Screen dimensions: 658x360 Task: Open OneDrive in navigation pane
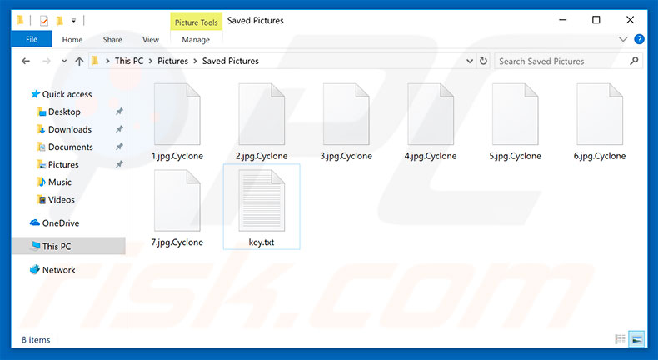[61, 223]
